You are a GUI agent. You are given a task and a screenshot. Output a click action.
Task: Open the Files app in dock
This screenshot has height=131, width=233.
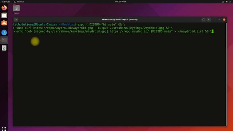pos(4,15)
